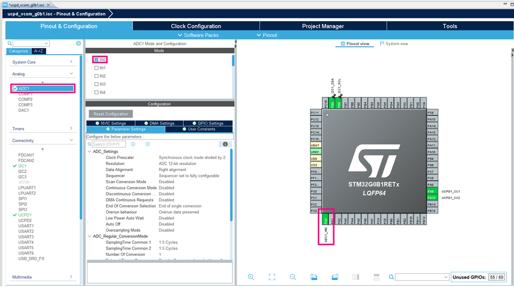This screenshot has height=287, width=514.
Task: Open the Tools tab
Action: [x=450, y=26]
